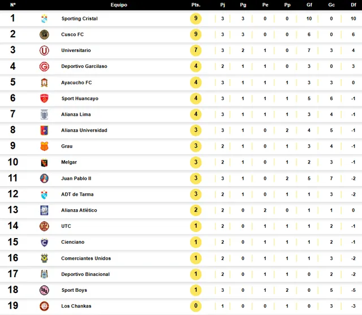Click the Equipo column header
The width and height of the screenshot is (362, 315).
(x=119, y=5)
